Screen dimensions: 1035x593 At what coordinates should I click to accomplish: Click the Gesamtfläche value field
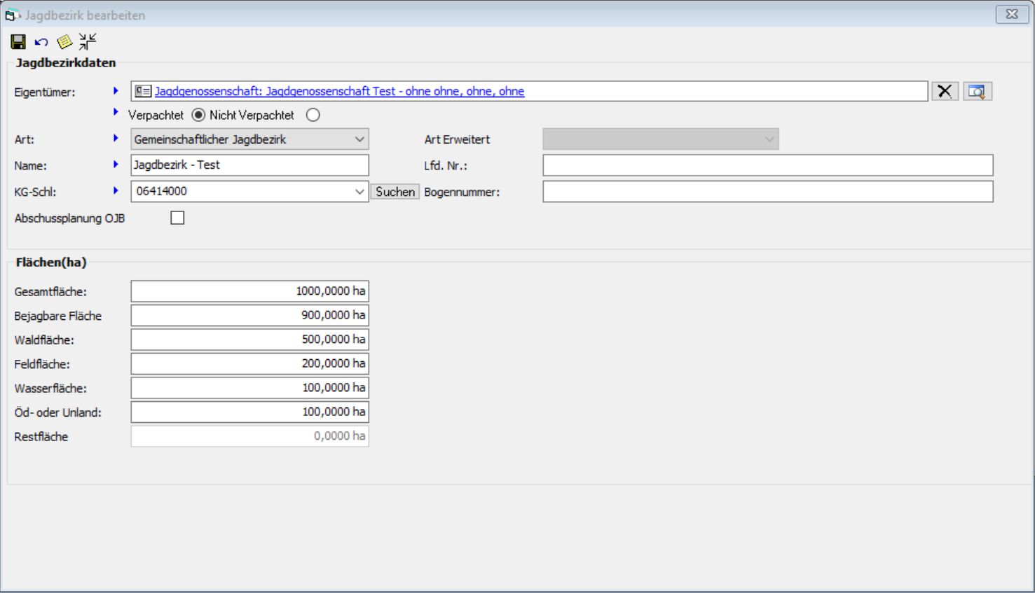point(249,291)
